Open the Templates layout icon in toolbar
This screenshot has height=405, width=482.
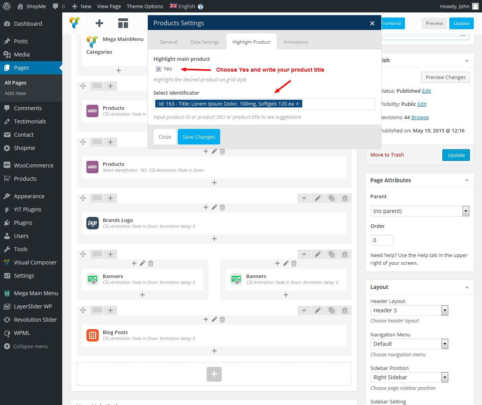(123, 23)
